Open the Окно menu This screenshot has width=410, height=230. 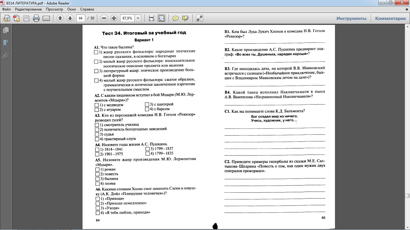(71, 9)
